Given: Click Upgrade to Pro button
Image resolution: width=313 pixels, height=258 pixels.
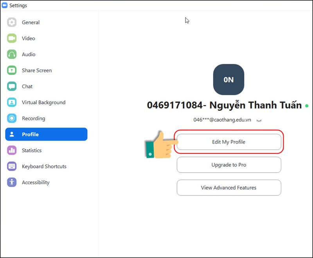Looking at the screenshot, I should click(x=229, y=165).
